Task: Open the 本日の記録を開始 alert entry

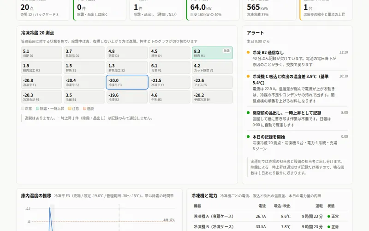Action: coord(297,143)
